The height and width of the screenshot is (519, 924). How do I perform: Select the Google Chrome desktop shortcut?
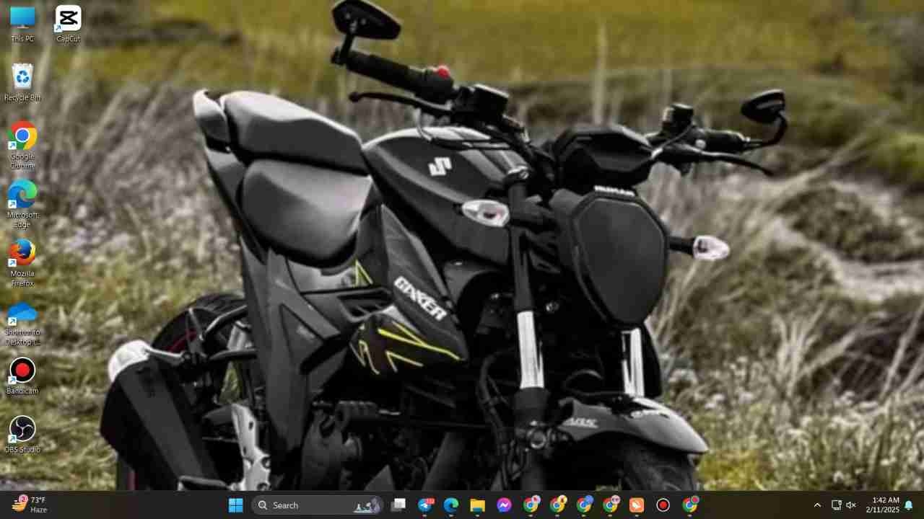coord(22,146)
